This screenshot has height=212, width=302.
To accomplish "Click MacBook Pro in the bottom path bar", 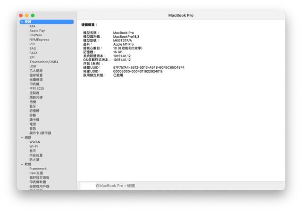I will [x=111, y=186].
